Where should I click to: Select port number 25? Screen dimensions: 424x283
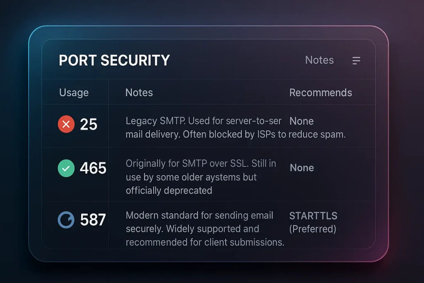89,124
